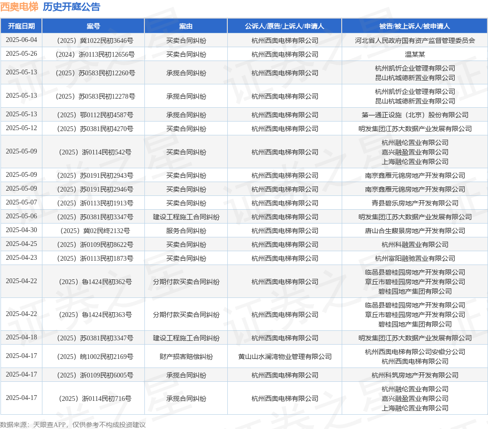Select the date 2025-05-07

(21, 203)
